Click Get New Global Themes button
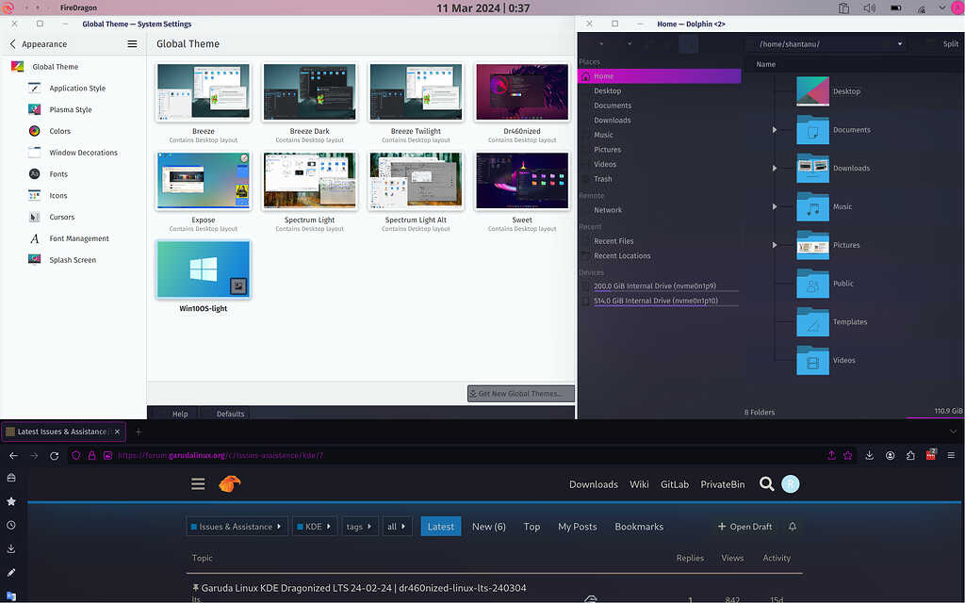 [520, 393]
